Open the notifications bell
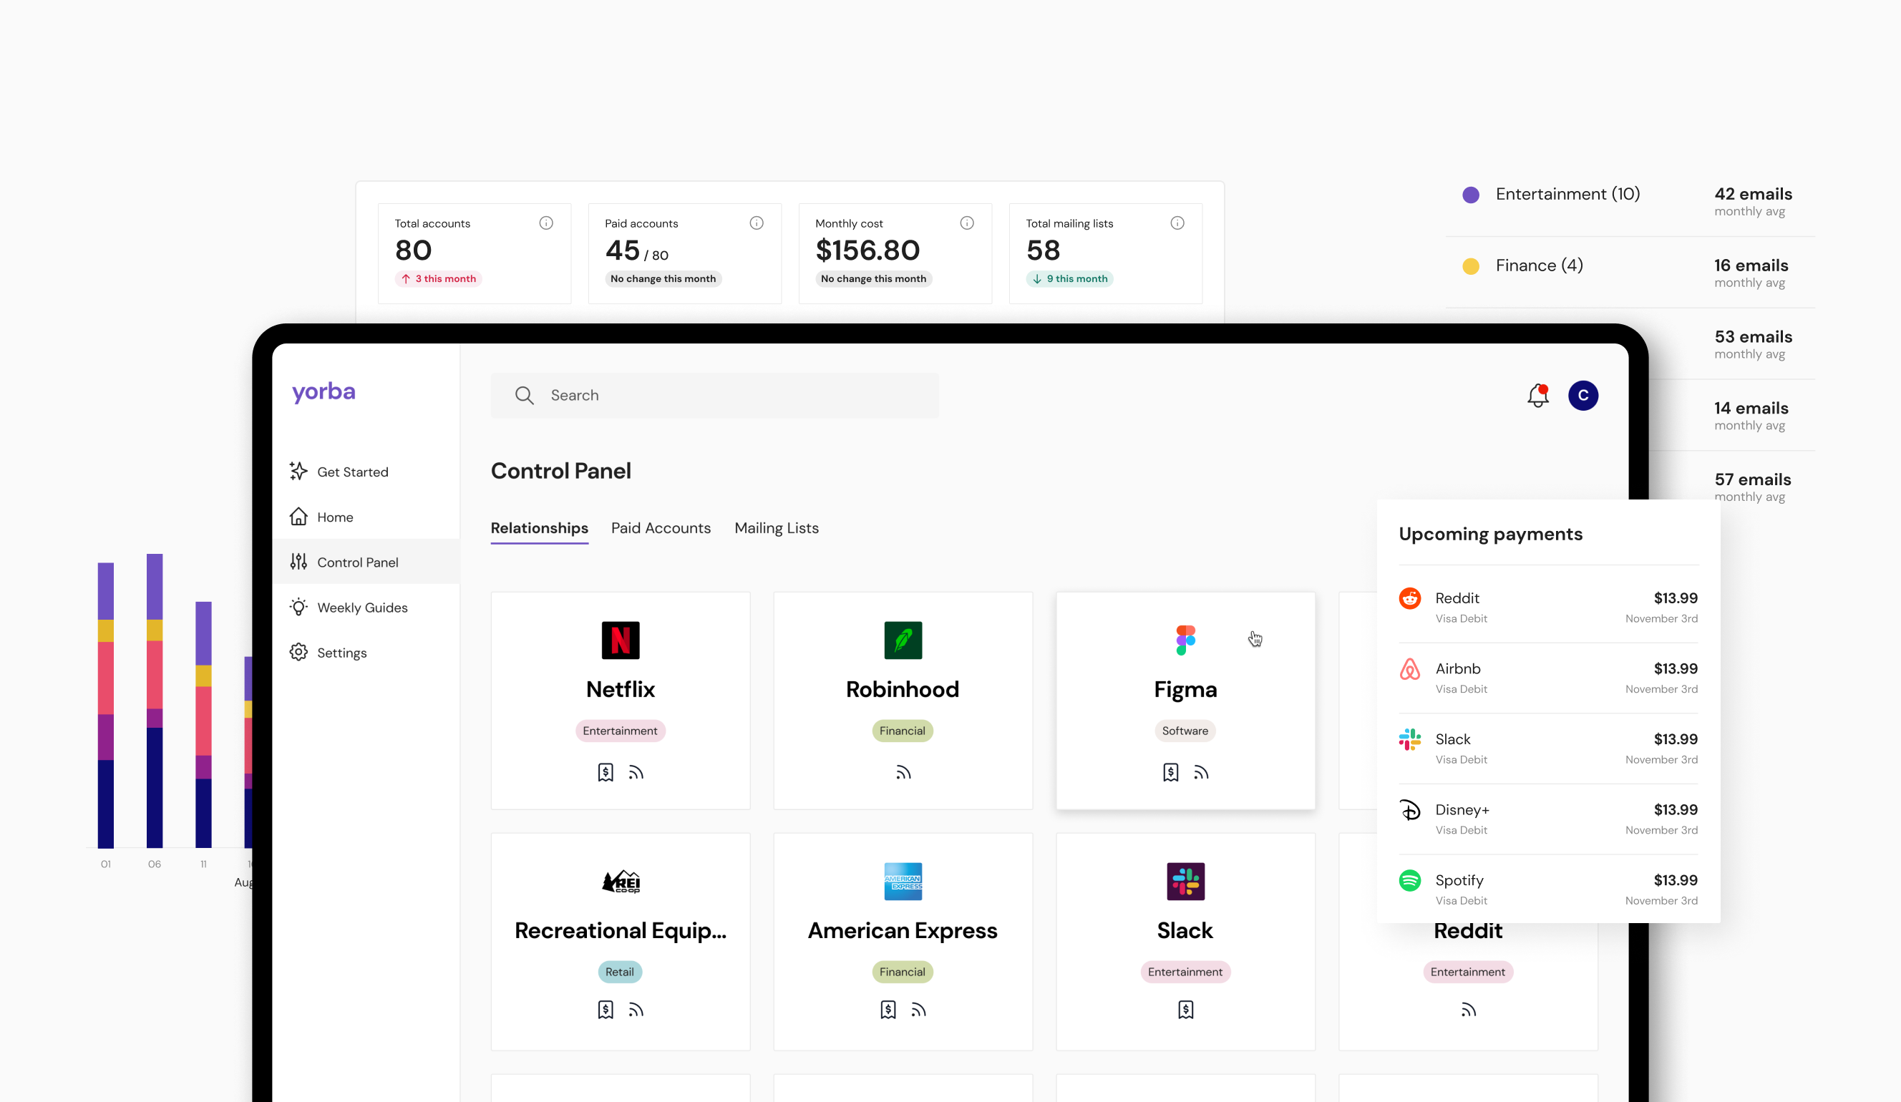This screenshot has width=1901, height=1102. pos(1537,395)
